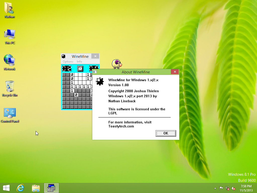This screenshot has height=193, width=257.
Task: Select the This PC desktop icon
Action: 10,37
